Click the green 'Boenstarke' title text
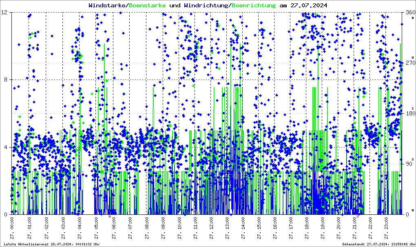Image resolution: width=416 pixels, height=247 pixels. (148, 5)
